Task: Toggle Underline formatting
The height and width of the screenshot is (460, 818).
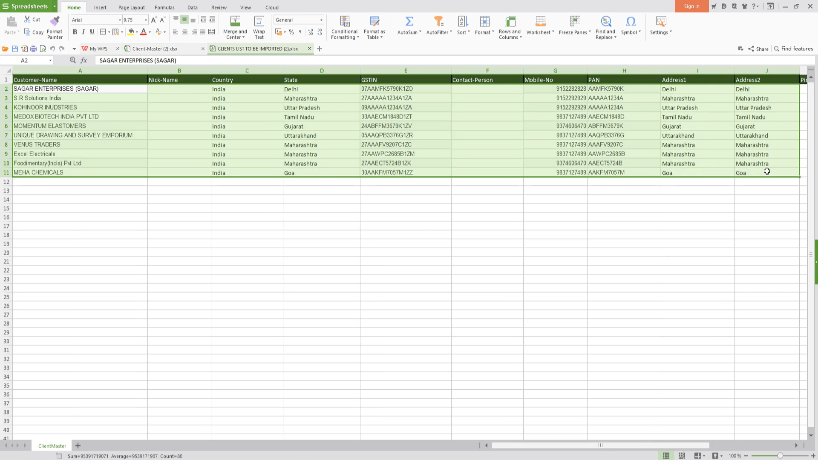Action: point(92,32)
